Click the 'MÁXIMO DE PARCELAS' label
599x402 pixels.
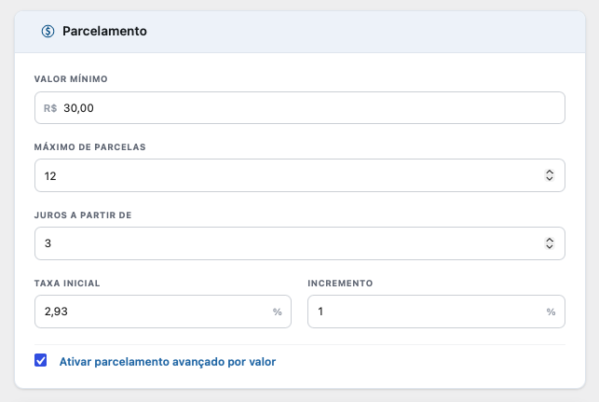(90, 146)
